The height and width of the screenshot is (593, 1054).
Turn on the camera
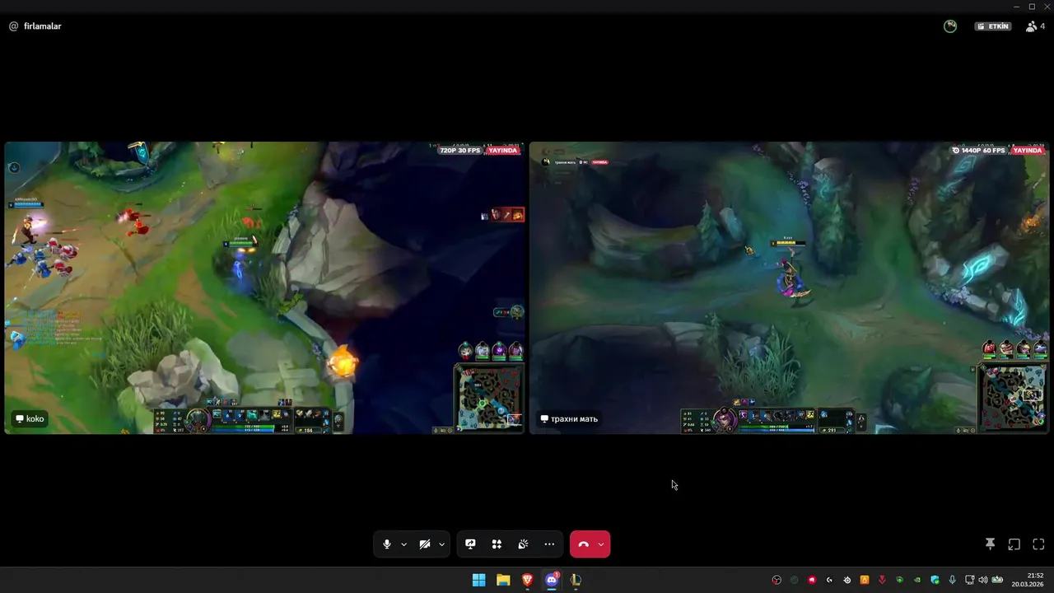425,544
